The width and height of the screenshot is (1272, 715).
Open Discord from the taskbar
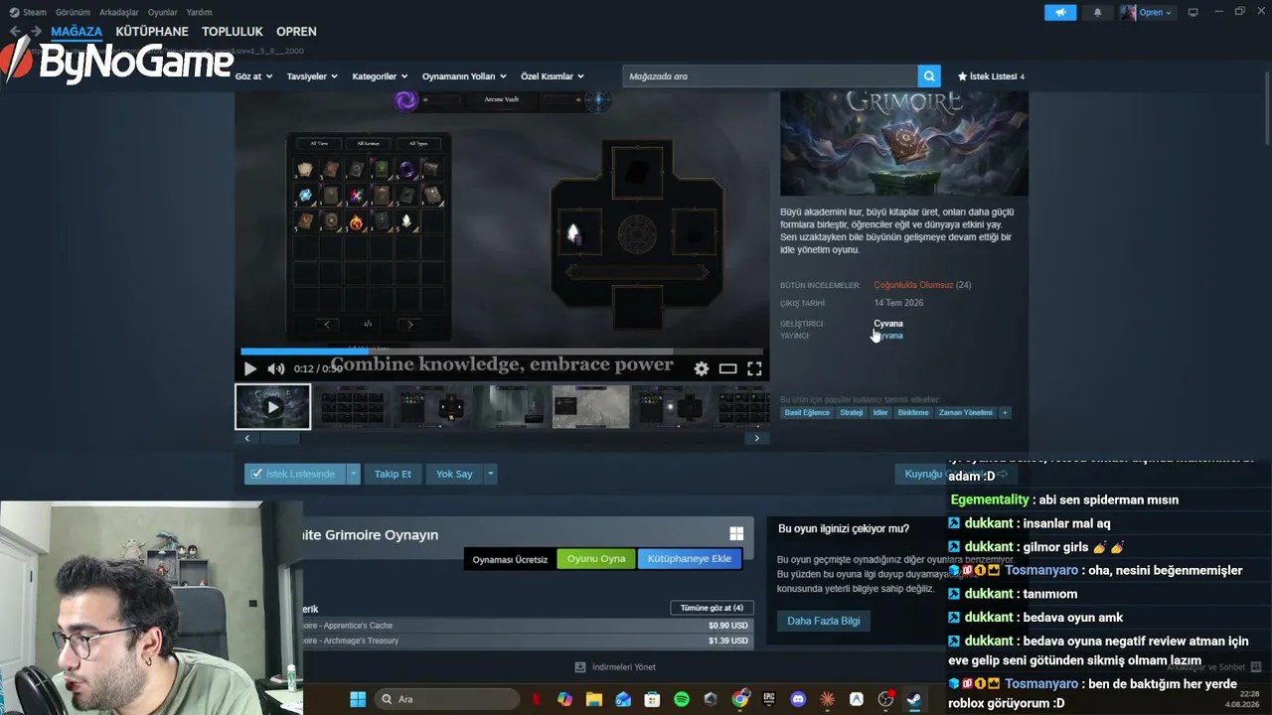tap(798, 699)
